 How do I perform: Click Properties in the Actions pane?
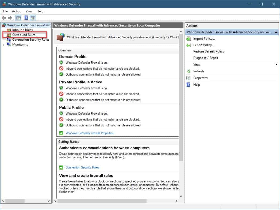click(200, 78)
